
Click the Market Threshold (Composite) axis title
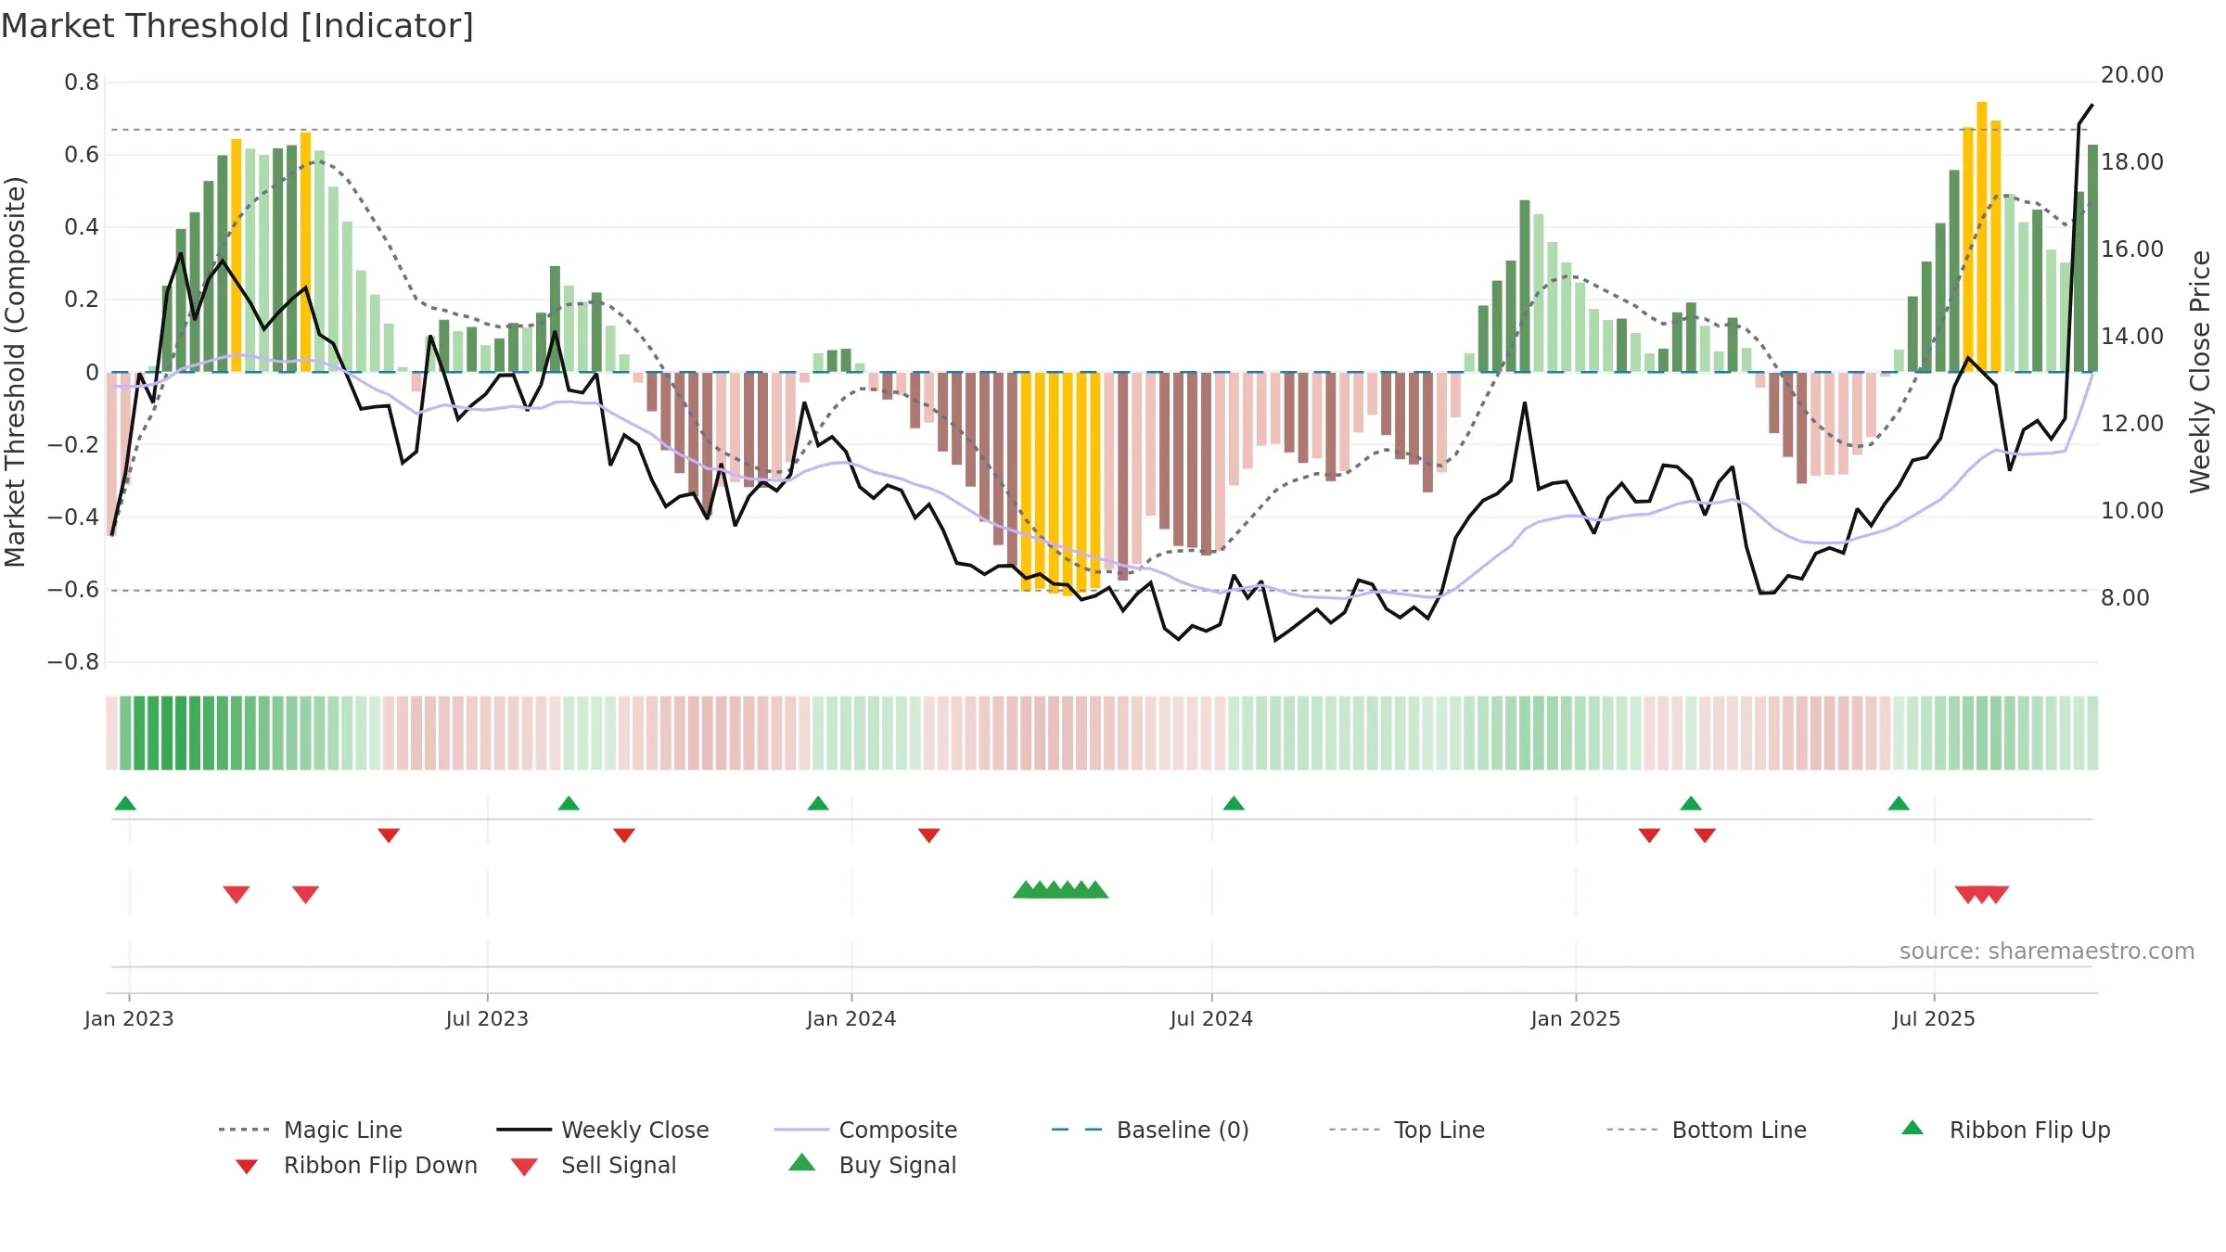15,371
